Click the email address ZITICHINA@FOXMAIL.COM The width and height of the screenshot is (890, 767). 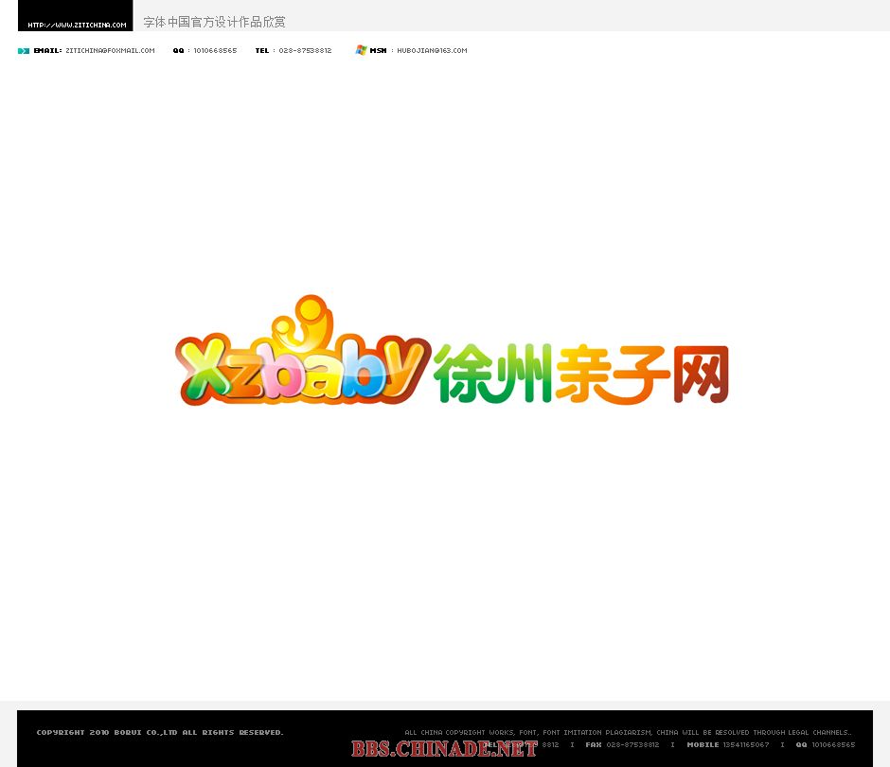(x=110, y=50)
